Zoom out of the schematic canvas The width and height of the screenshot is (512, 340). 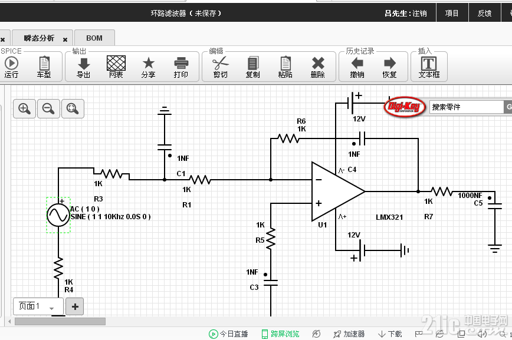coord(48,108)
